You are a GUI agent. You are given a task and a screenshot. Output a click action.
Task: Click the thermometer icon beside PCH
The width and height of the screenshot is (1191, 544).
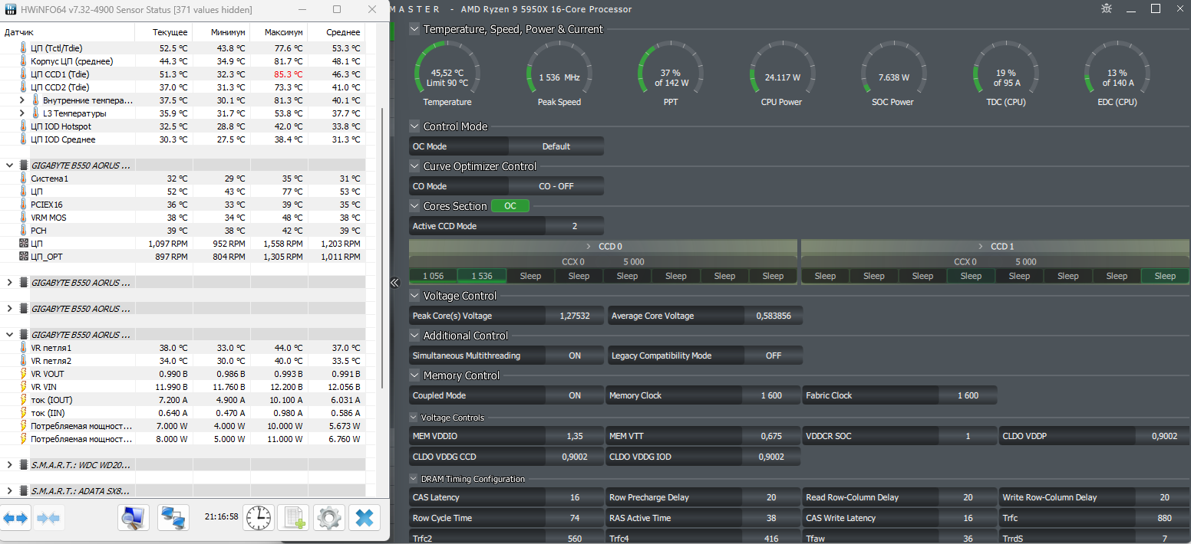[24, 230]
